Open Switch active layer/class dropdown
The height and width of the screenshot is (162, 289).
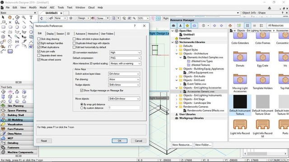click(x=124, y=74)
